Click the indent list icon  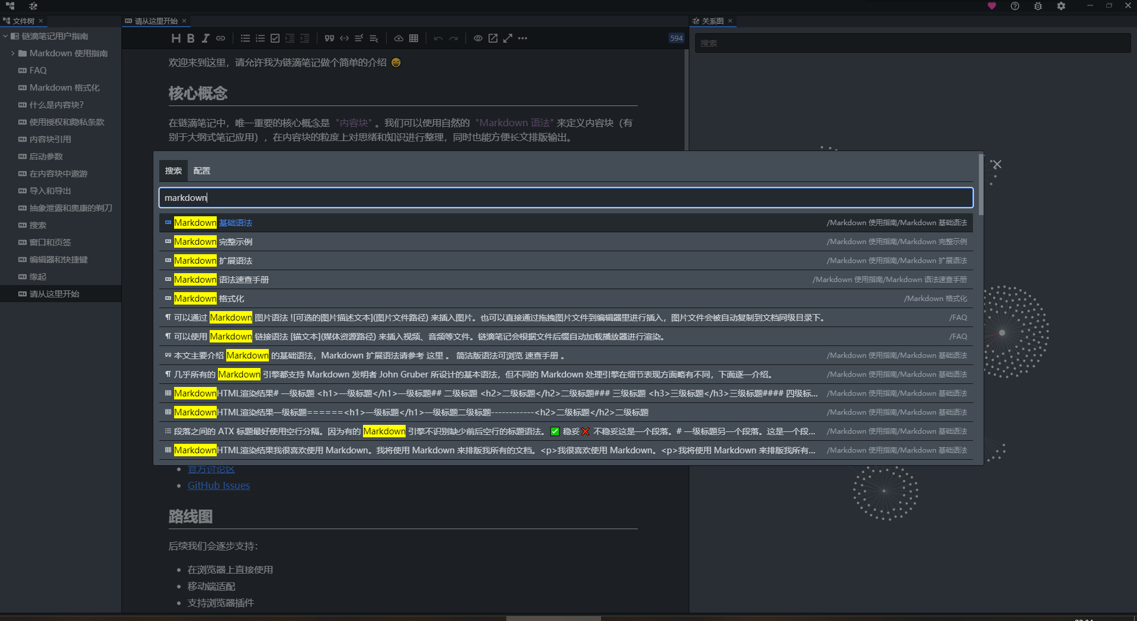point(290,39)
